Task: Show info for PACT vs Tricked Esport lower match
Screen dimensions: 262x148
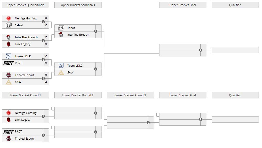Action: pyautogui.click(x=43, y=135)
